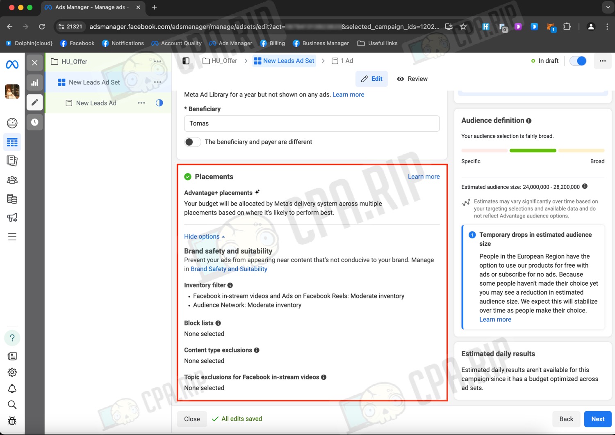Select the pencil edit mode icon
The width and height of the screenshot is (615, 435).
35,102
